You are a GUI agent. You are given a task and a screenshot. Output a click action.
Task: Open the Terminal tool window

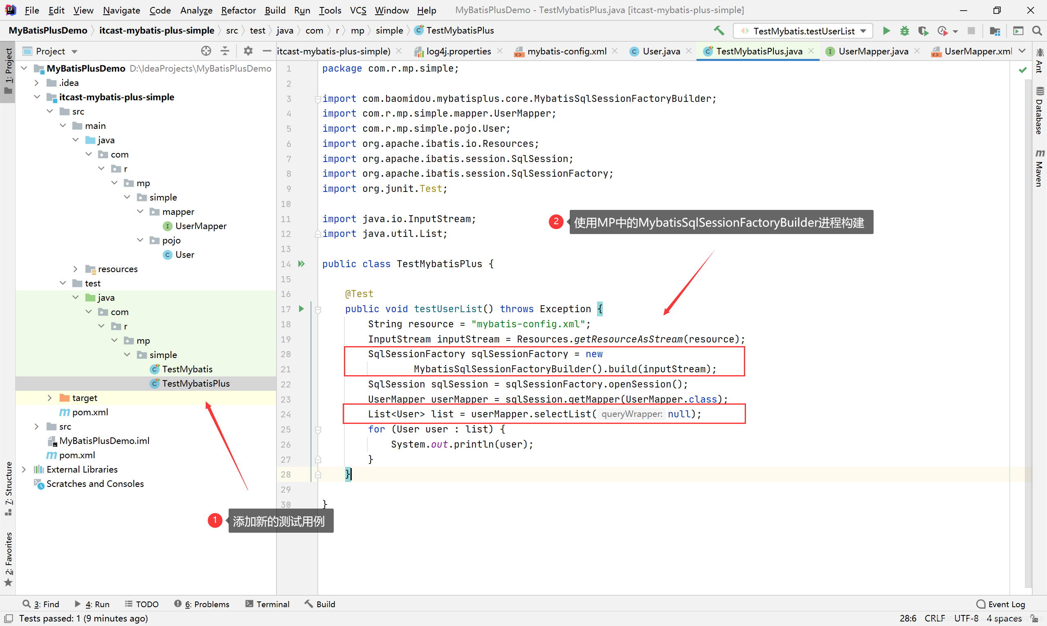(267, 604)
